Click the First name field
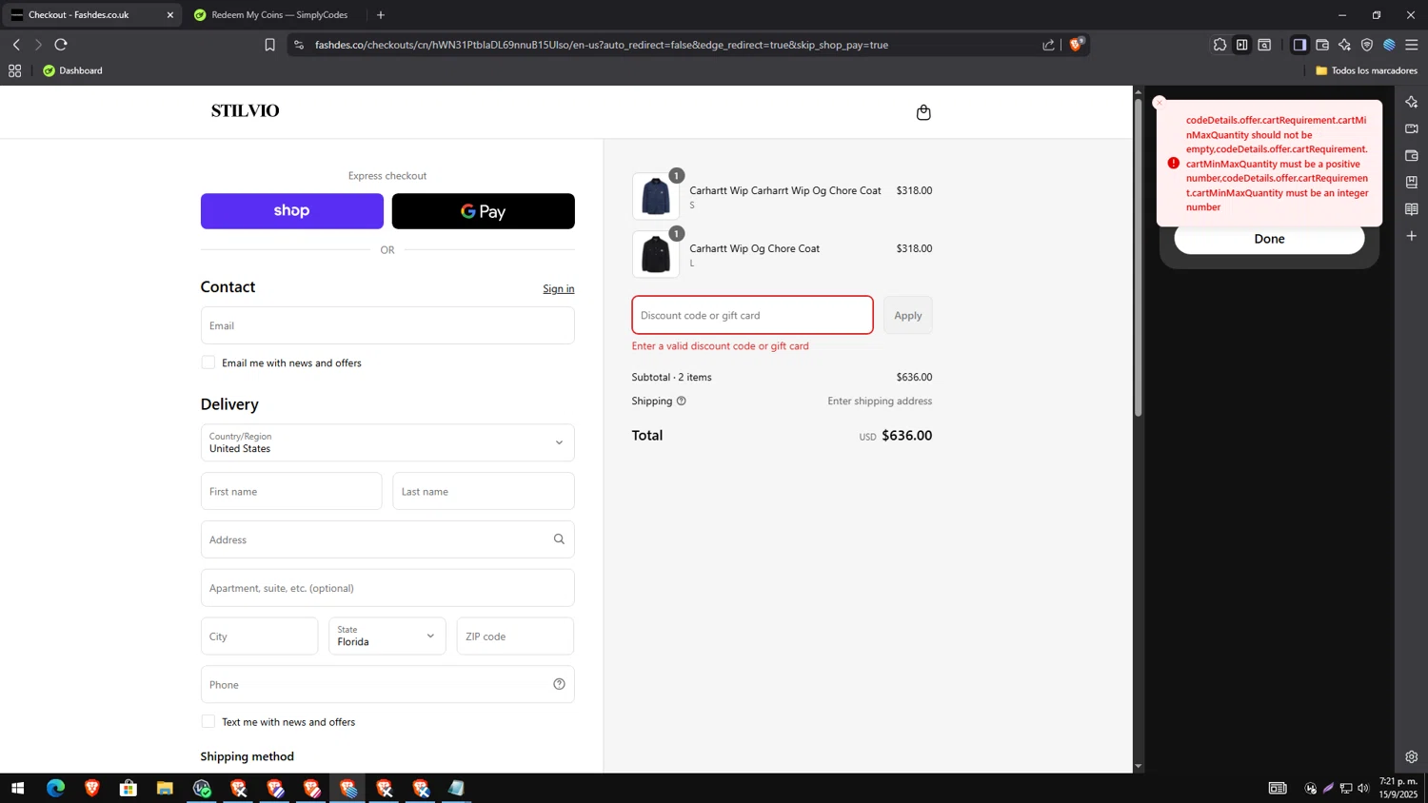 point(291,491)
